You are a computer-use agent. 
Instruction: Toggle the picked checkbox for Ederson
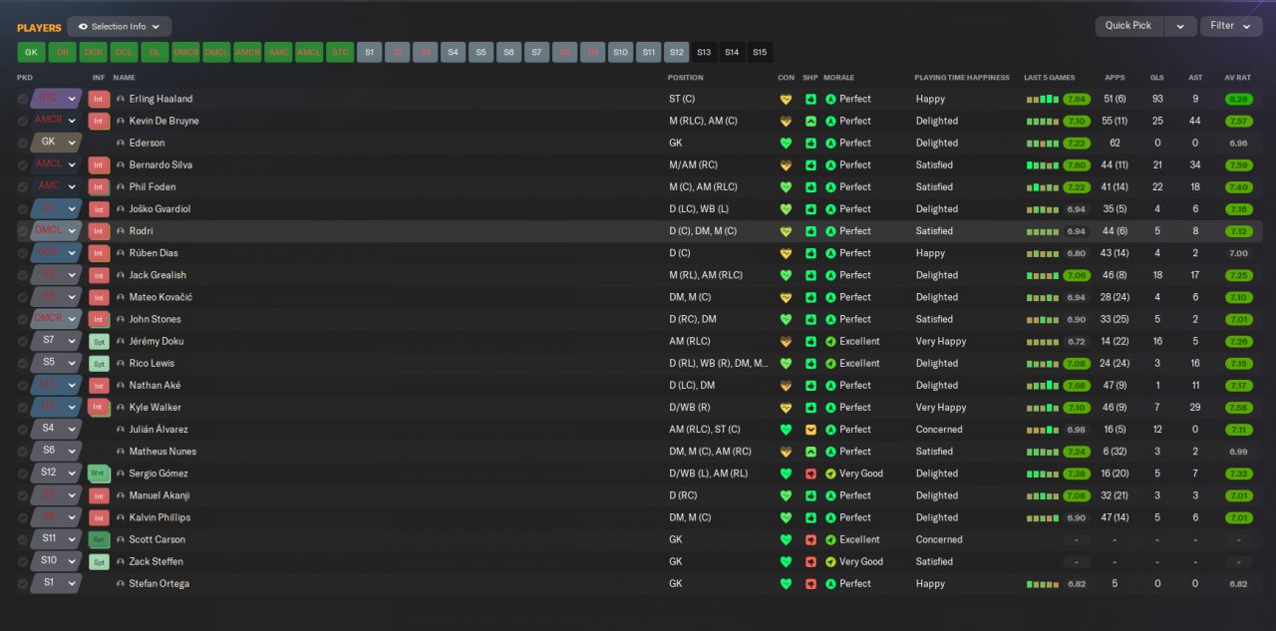point(22,143)
